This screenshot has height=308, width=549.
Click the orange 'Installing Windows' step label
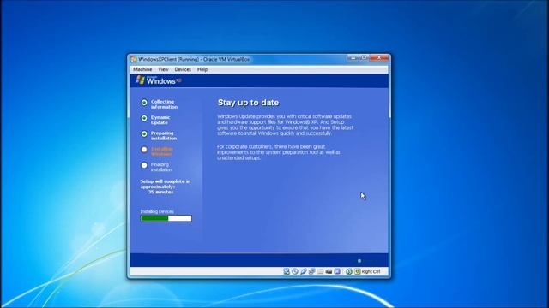coord(162,151)
